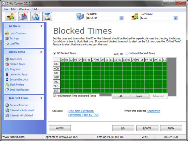Screen dimensions: 188x141
Task: Click the General Internet globe icon
Action: tap(7, 105)
